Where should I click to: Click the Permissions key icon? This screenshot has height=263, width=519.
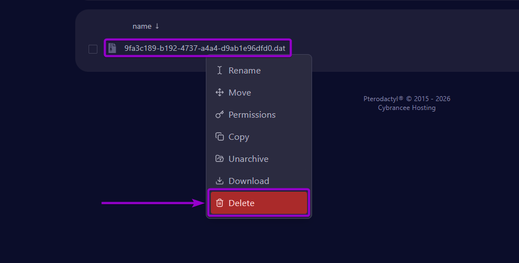coord(220,115)
